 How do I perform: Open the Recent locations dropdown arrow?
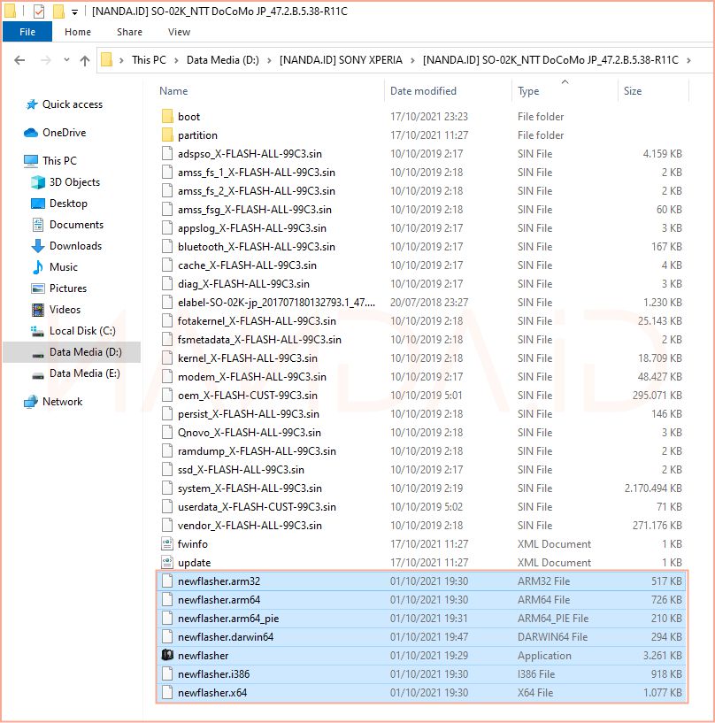(x=66, y=60)
